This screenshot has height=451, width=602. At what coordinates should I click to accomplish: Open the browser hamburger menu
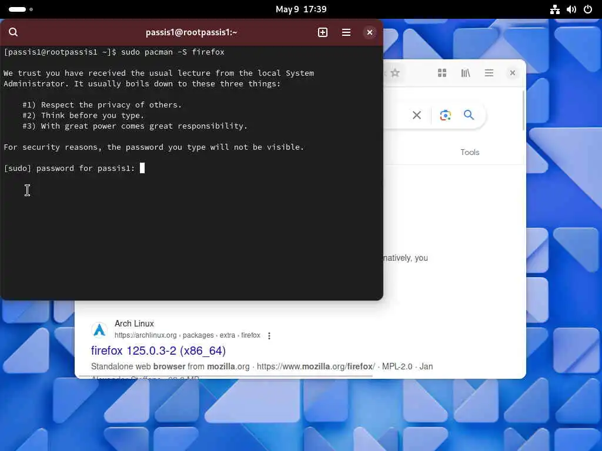pos(489,73)
